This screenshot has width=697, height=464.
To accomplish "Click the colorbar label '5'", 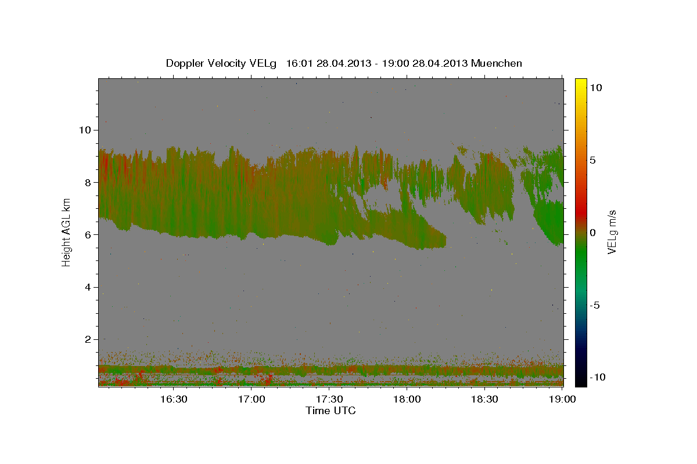I will 592,160.
